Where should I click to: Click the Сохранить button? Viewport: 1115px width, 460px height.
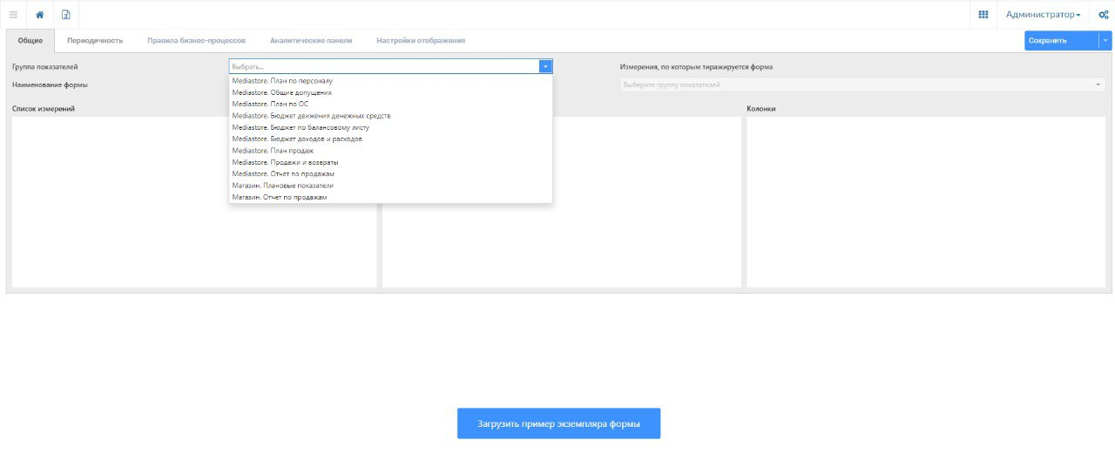point(1061,40)
